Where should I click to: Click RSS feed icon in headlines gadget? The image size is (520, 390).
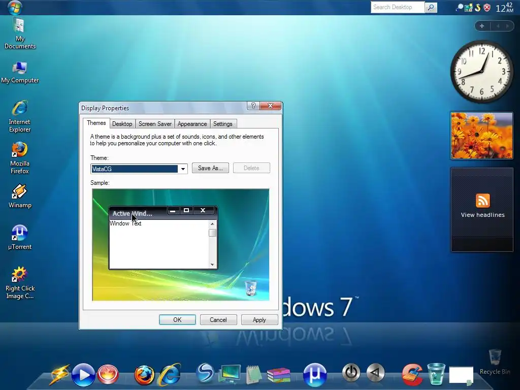pyautogui.click(x=482, y=200)
